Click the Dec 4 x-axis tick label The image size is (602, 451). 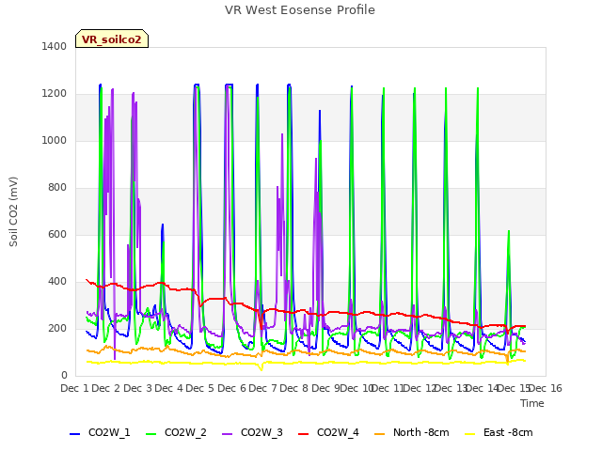click(168, 388)
